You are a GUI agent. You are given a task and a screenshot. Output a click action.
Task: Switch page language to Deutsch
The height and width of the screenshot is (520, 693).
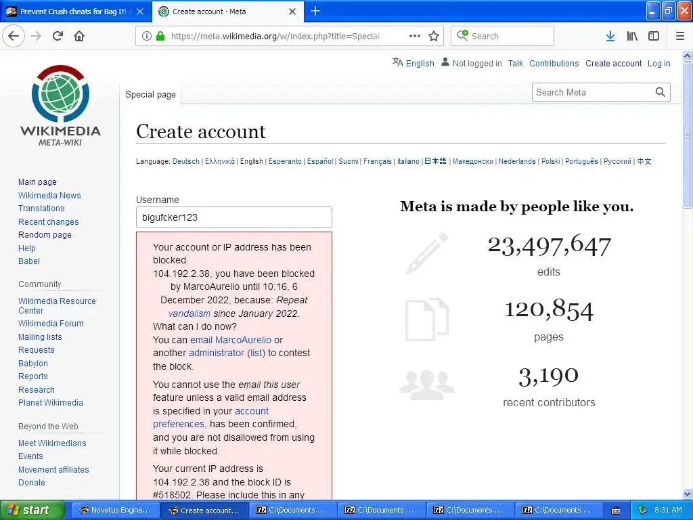(x=185, y=161)
